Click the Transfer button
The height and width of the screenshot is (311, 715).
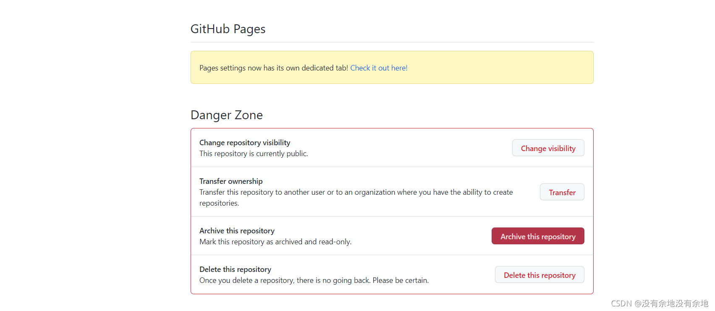click(562, 192)
